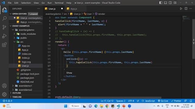Change indentation via Spaces: 2

pos(121,101)
